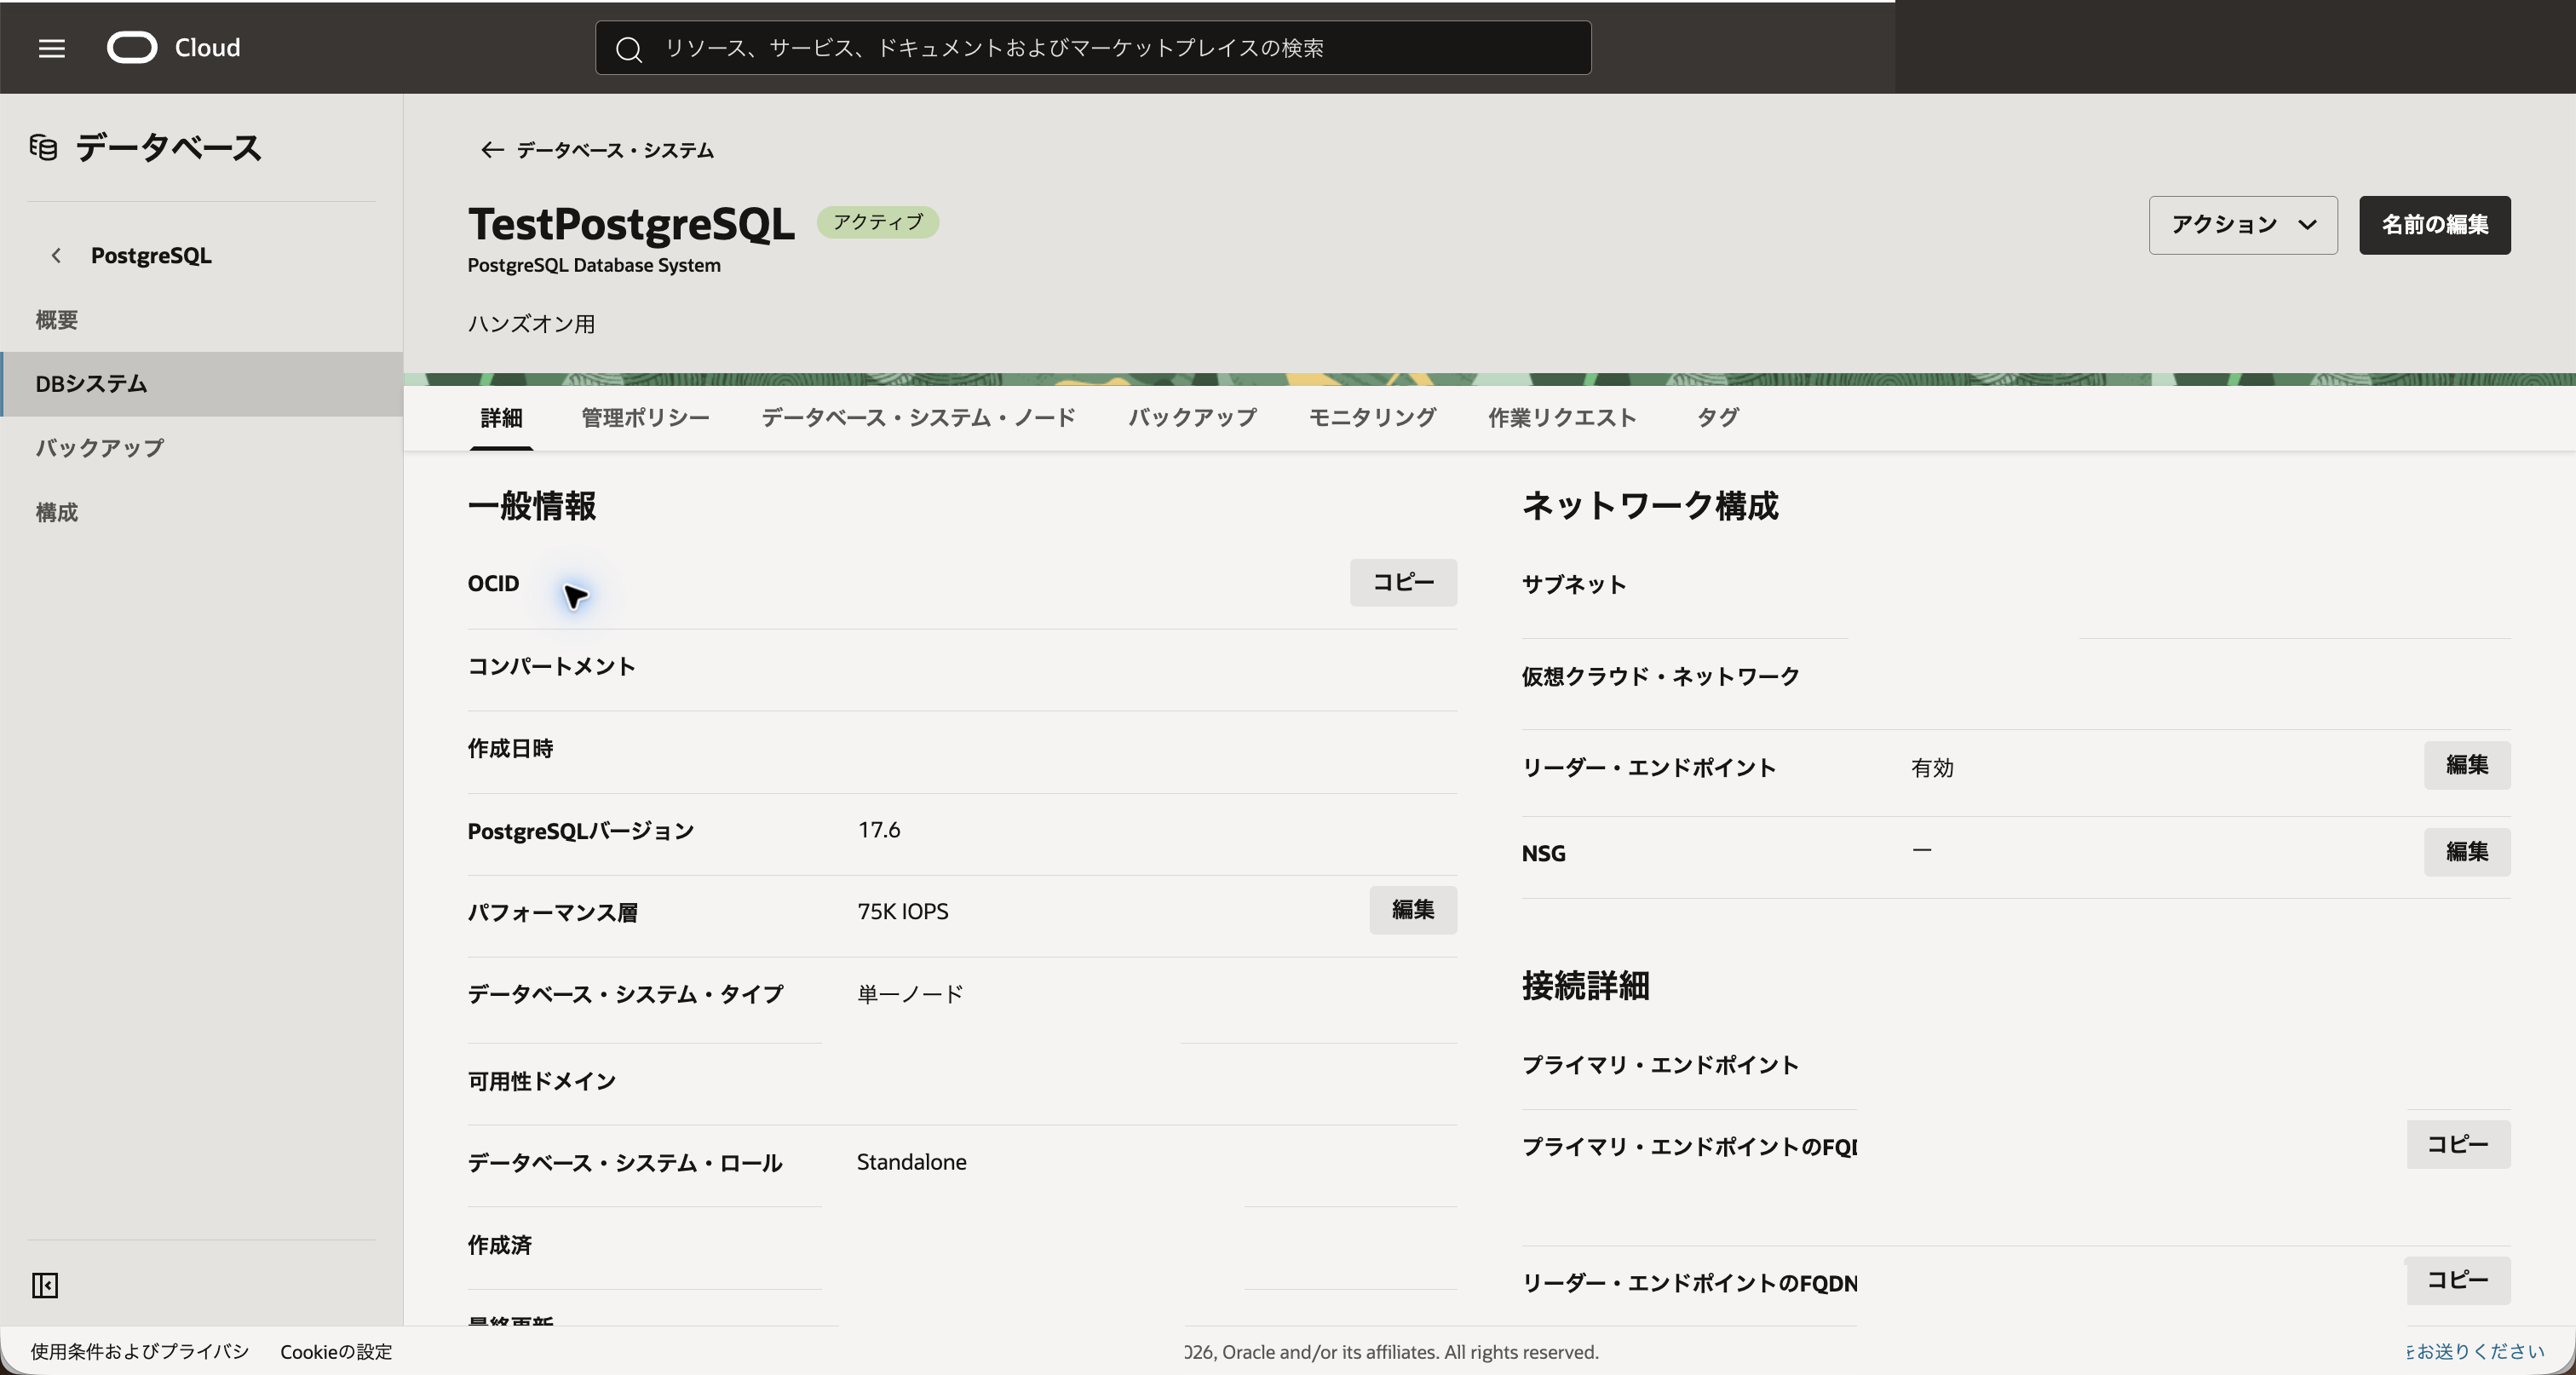
Task: Edit the パフォーマンス層 setting
Action: coord(1413,910)
